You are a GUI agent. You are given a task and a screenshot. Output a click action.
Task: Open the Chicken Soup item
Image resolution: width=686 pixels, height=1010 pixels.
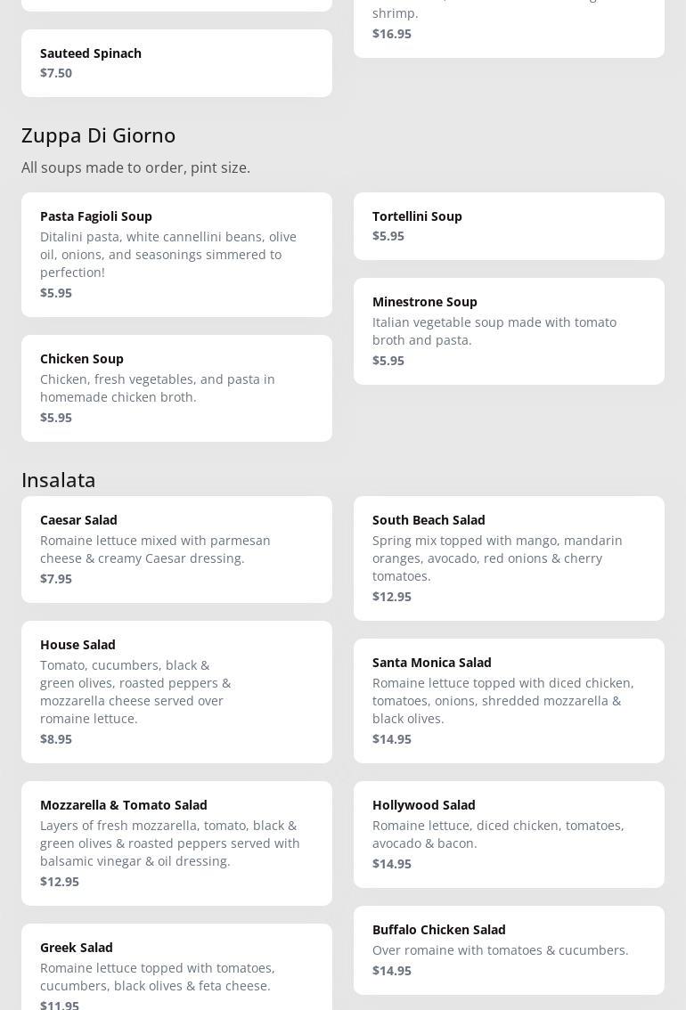[x=176, y=387]
